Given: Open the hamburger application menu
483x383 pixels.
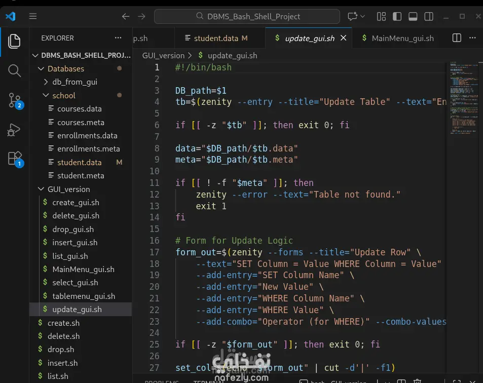Looking at the screenshot, I should point(33,16).
